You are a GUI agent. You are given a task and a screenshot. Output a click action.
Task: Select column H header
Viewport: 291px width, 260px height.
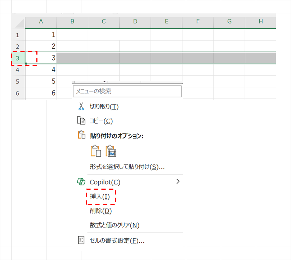260,22
